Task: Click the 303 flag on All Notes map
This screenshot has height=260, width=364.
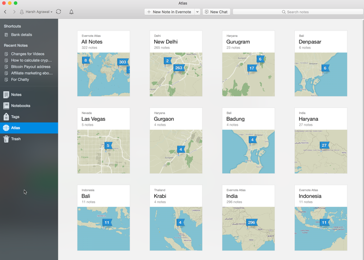Action: coord(123,62)
